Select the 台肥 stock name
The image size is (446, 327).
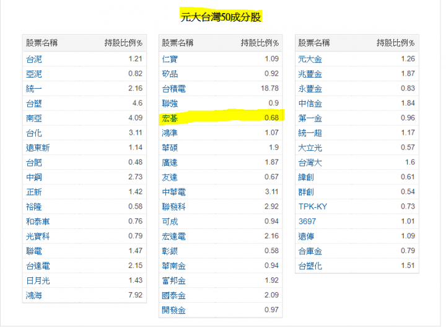coord(34,163)
